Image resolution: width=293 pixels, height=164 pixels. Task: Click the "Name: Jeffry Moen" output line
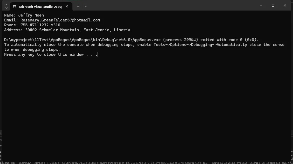24,15
